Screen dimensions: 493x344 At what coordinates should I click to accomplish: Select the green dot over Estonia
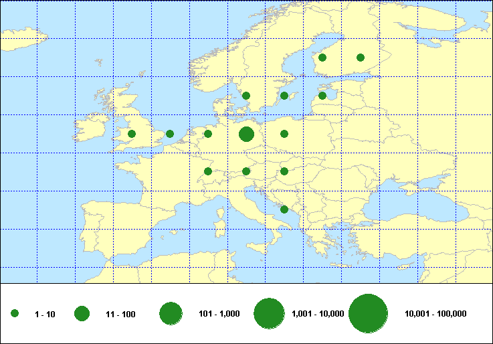coord(322,96)
